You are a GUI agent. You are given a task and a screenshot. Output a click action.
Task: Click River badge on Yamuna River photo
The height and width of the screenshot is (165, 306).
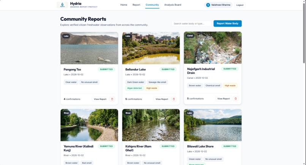[x=66, y=113]
